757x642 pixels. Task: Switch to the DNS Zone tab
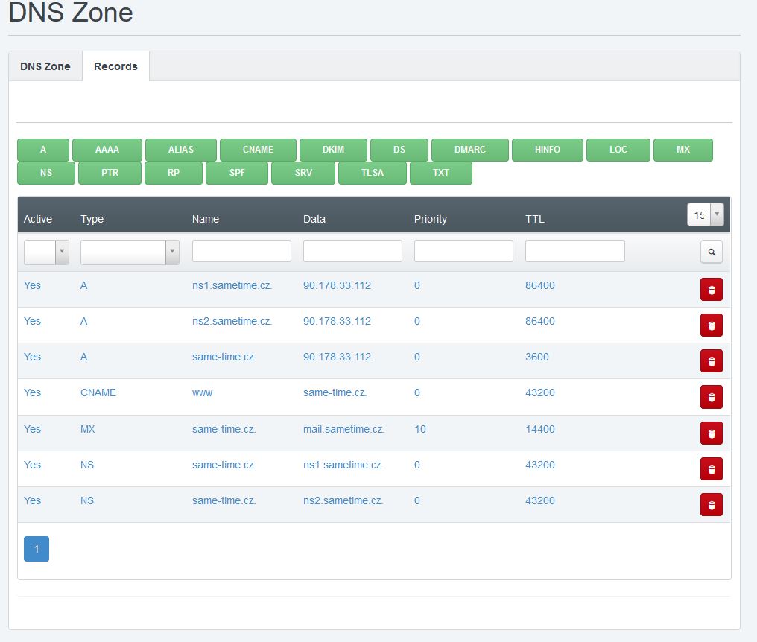45,66
